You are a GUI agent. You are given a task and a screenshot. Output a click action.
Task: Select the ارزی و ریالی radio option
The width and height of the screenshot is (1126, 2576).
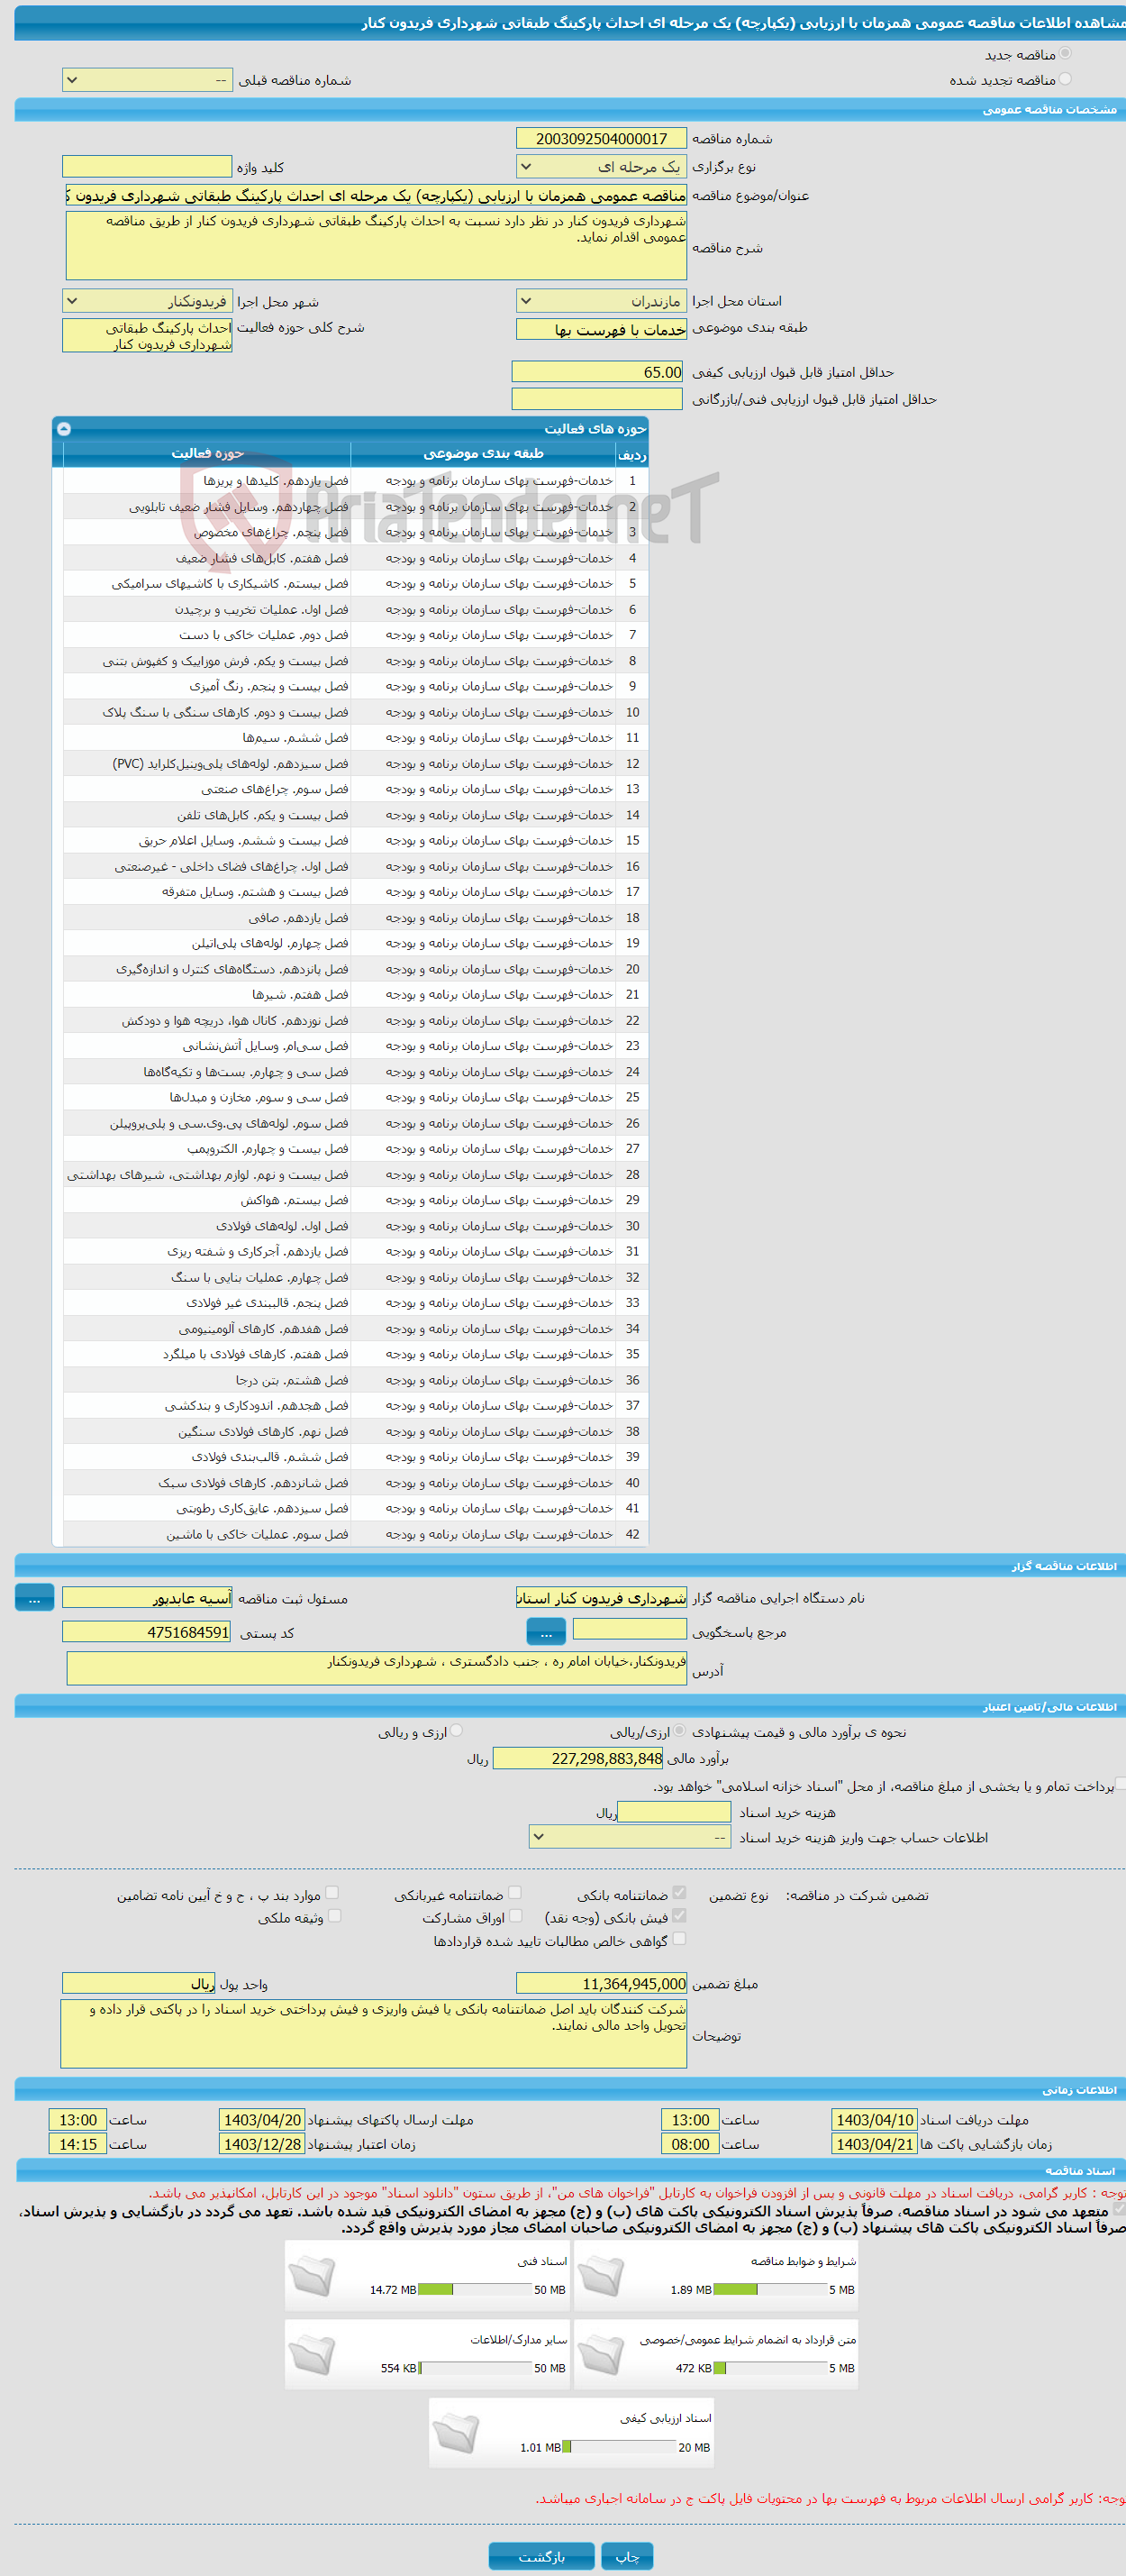(456, 1731)
